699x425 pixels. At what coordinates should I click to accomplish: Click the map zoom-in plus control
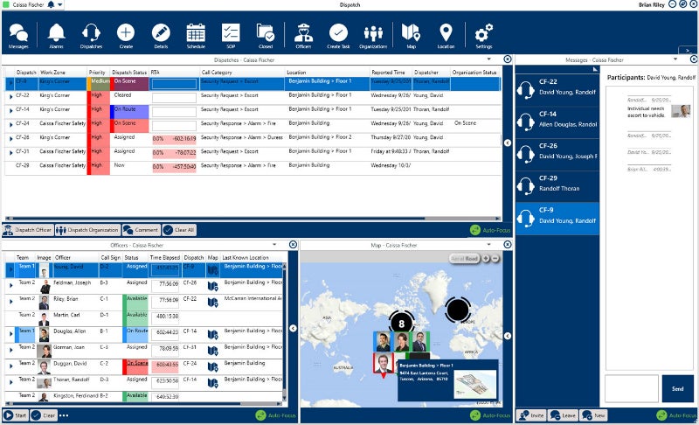(x=485, y=259)
